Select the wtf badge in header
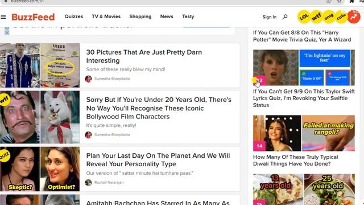The height and width of the screenshot is (205, 364). click(316, 17)
